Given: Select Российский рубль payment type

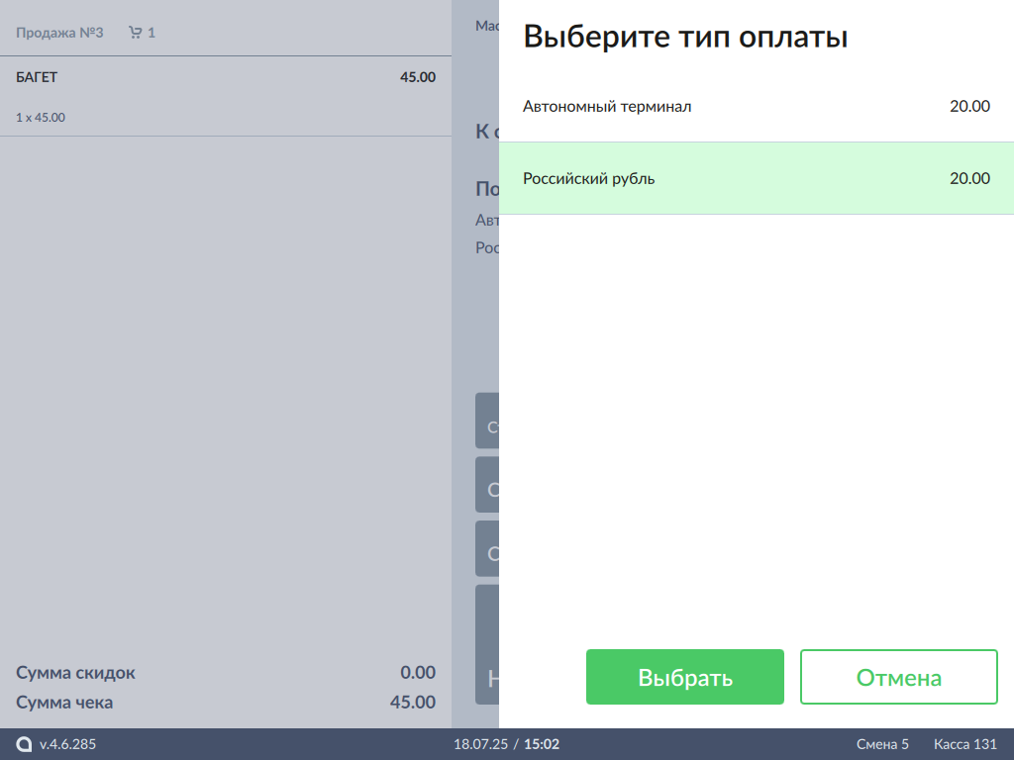Looking at the screenshot, I should pos(589,179).
